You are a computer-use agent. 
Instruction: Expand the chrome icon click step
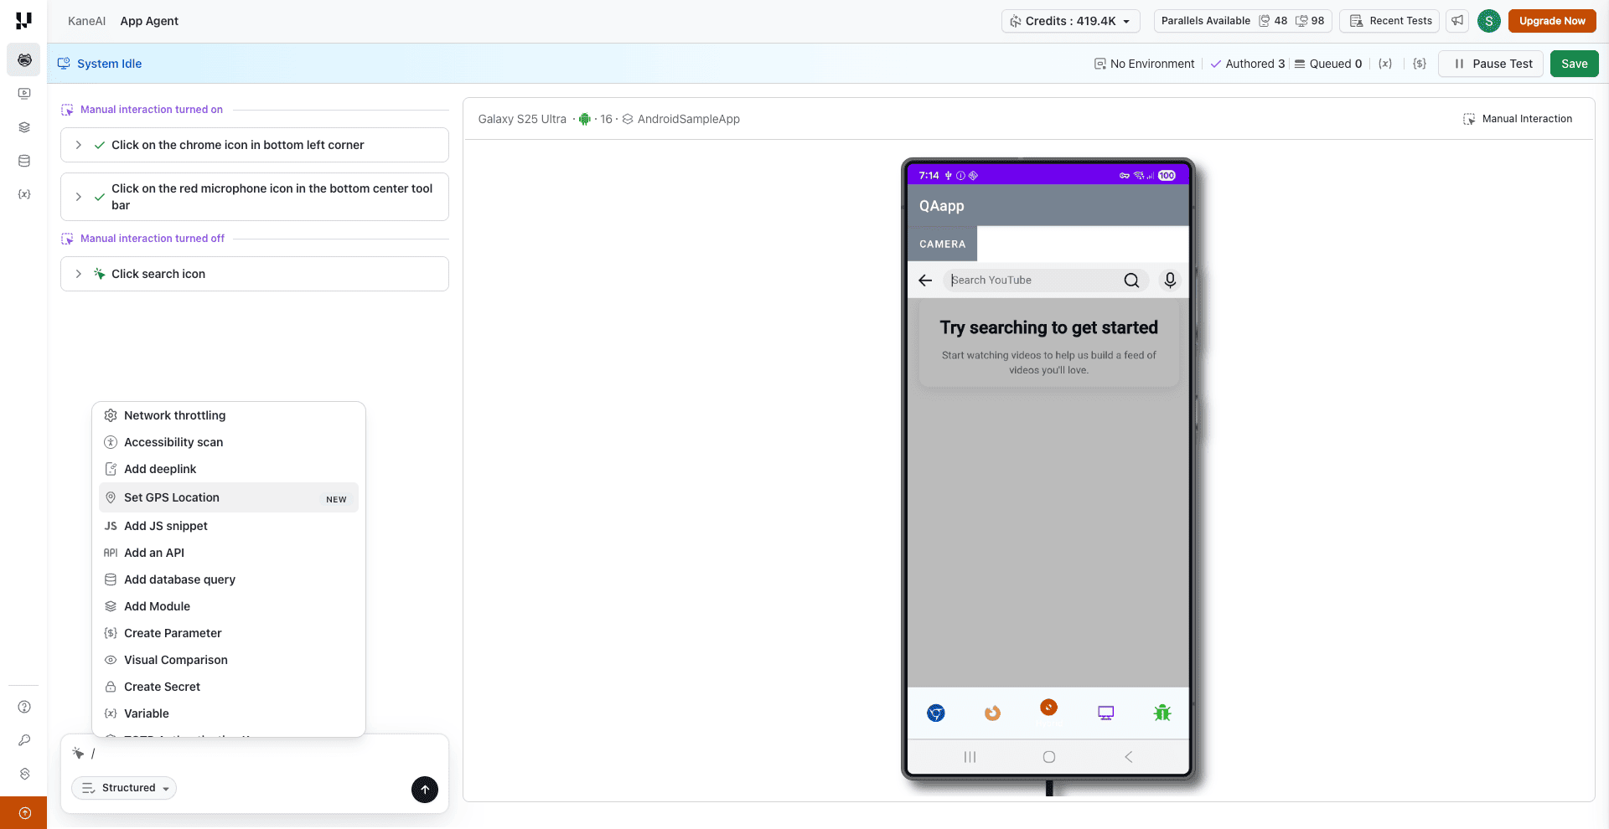pyautogui.click(x=79, y=145)
